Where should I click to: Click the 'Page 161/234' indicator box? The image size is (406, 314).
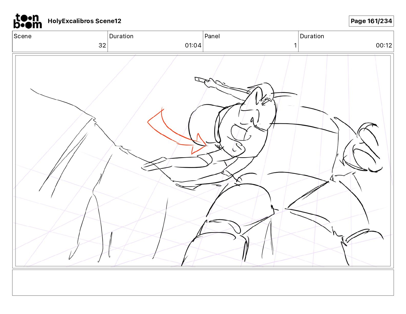(371, 21)
